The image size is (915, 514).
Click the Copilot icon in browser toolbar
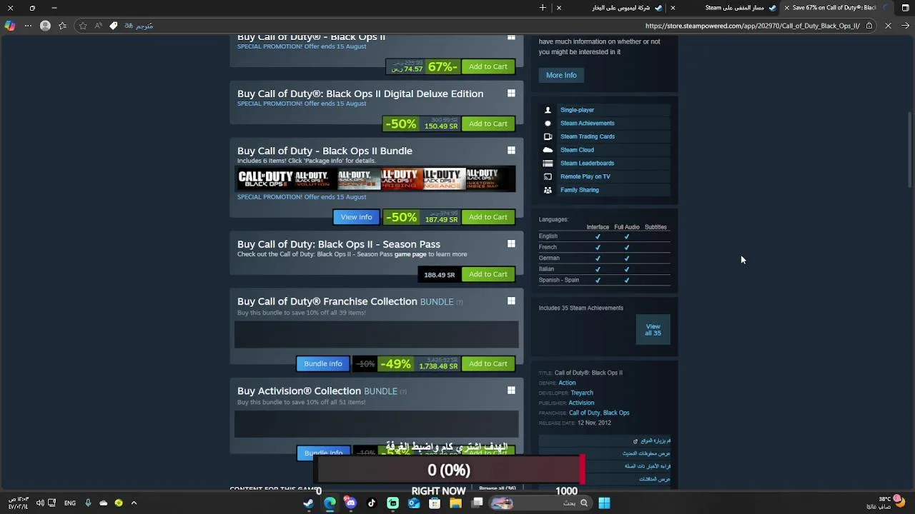pos(9,26)
